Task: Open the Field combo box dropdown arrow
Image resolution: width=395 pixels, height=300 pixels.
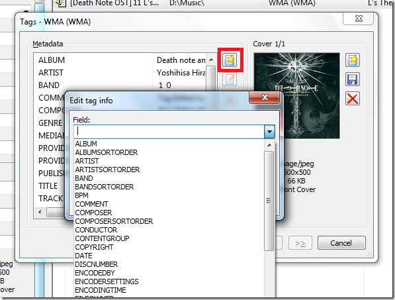Action: 269,132
